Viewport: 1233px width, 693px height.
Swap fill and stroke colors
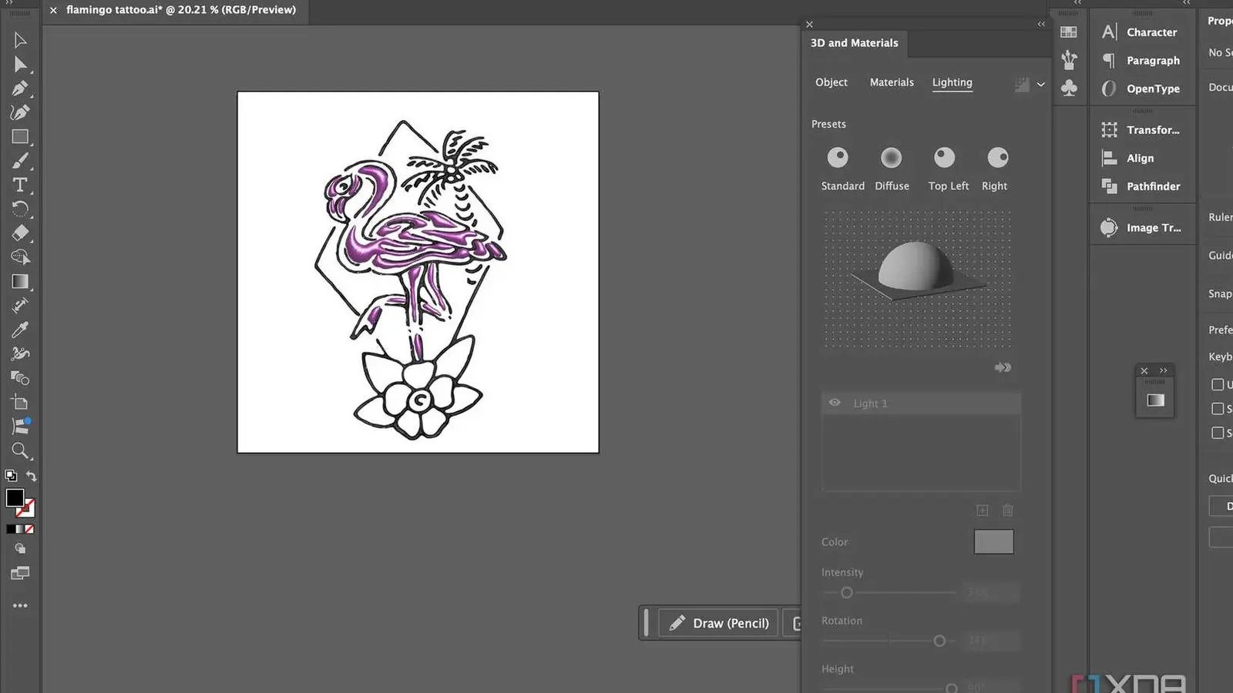[32, 476]
